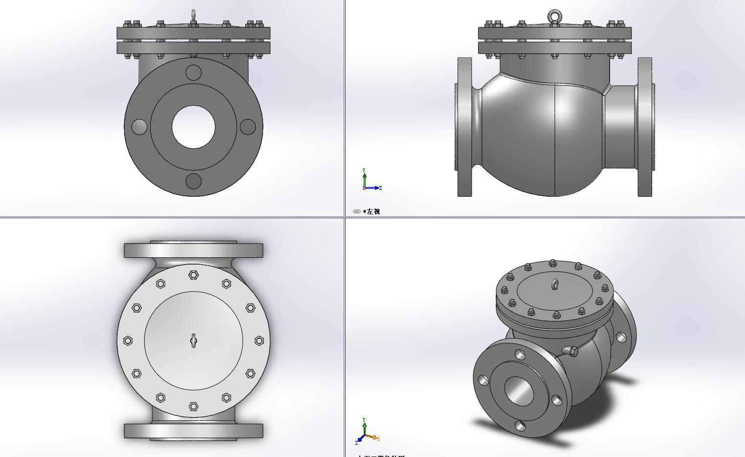This screenshot has height=457, width=745.
Task: Click the Z axis label in bottom-right triad
Action: point(356,443)
